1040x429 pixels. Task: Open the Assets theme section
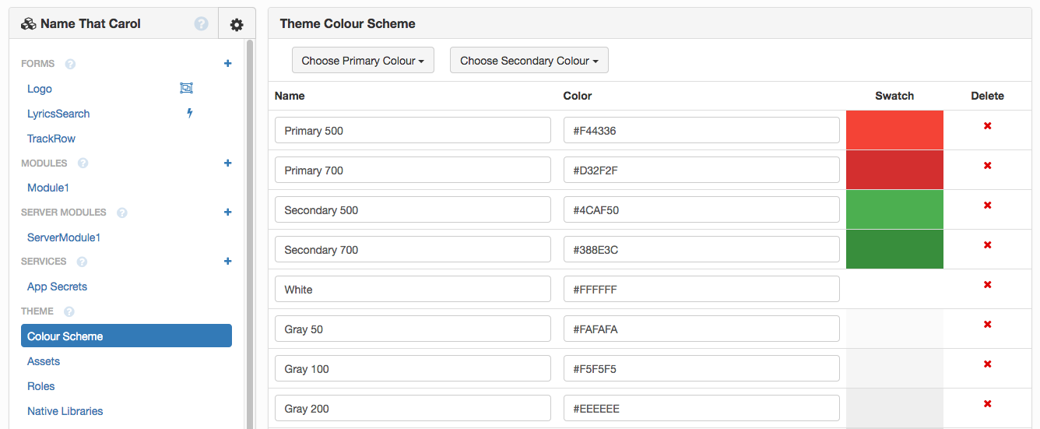[x=44, y=361]
